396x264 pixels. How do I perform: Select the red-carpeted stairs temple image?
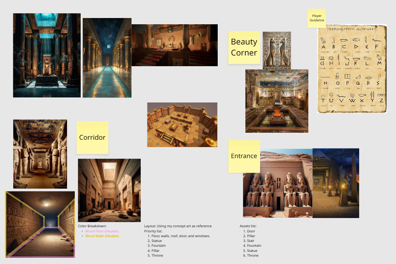(x=175, y=45)
